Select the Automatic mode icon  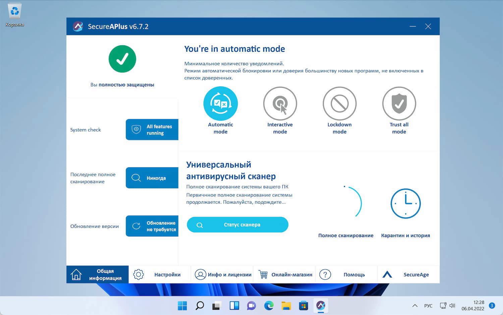click(x=220, y=103)
